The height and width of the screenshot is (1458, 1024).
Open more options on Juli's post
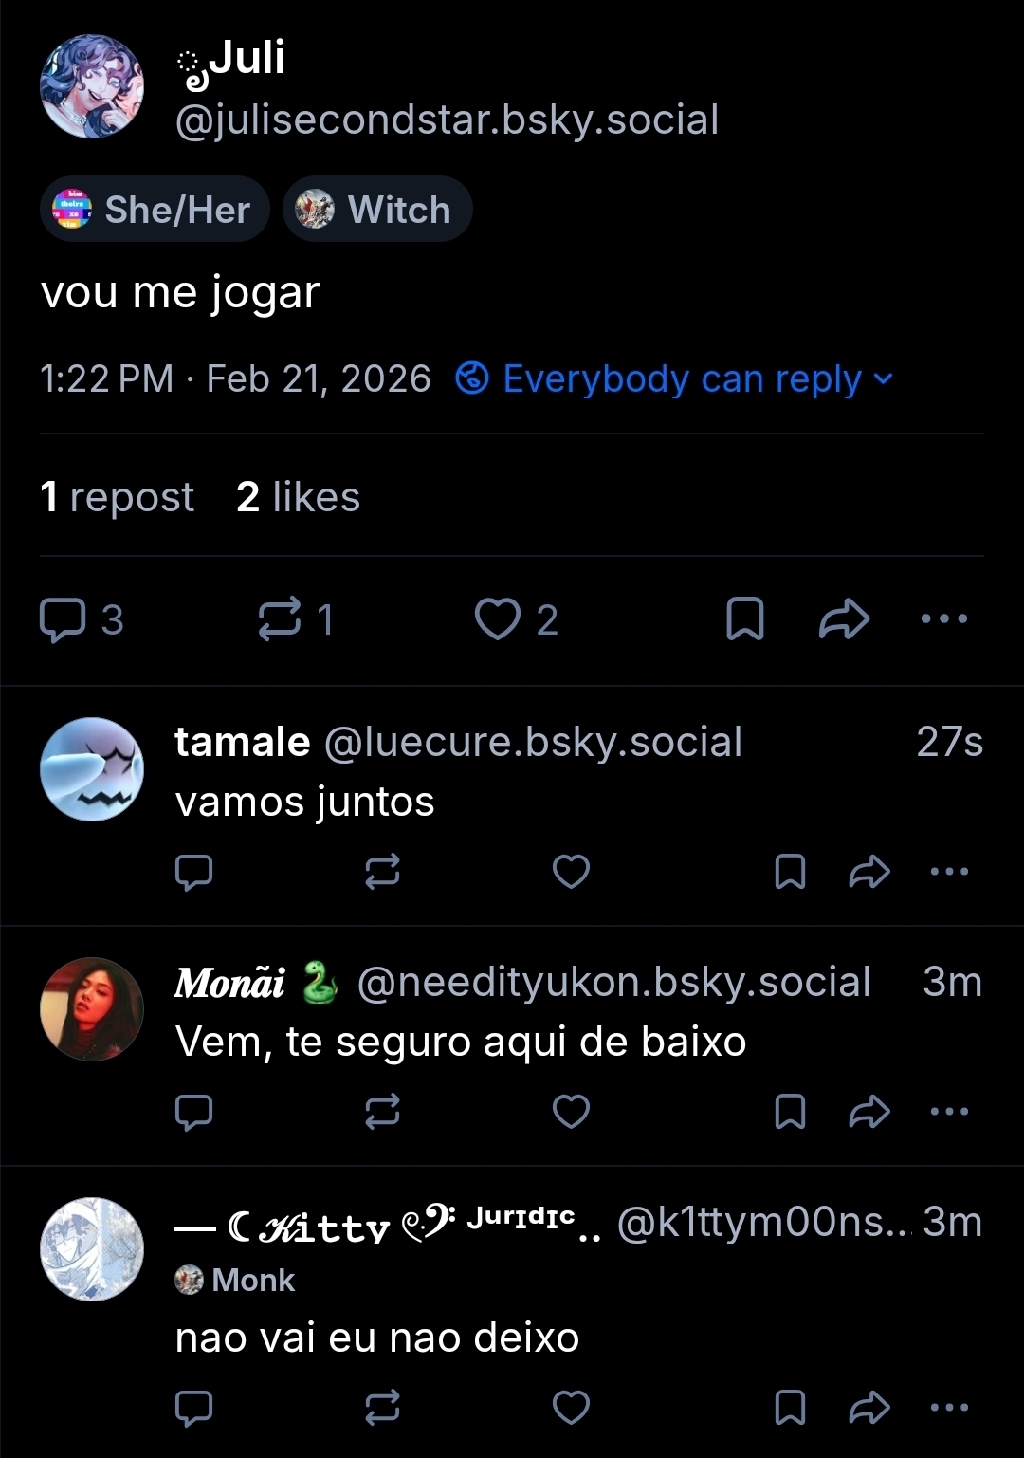coord(944,619)
